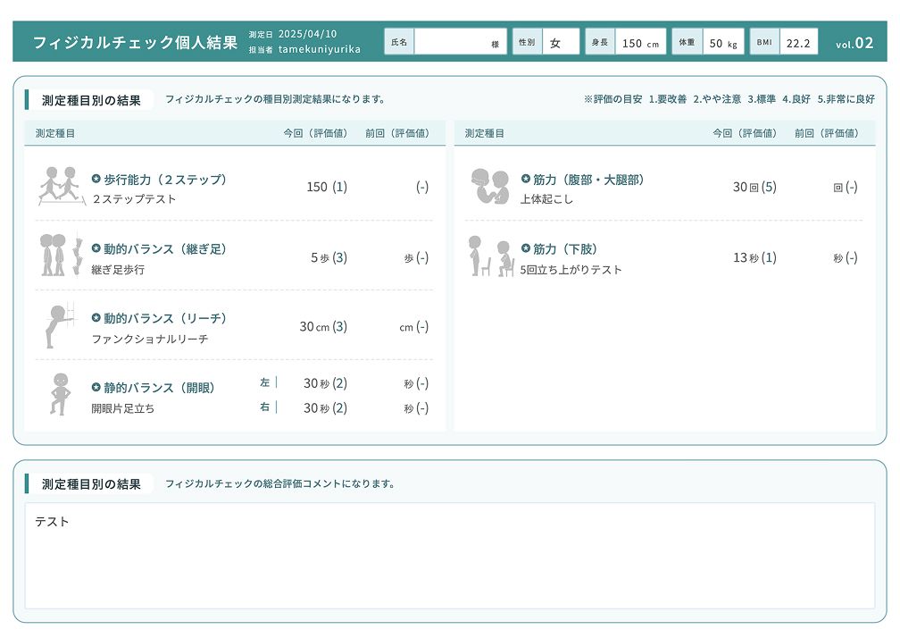The height and width of the screenshot is (638, 900).
Task: Click the measurement date 2025/04/10
Action: [x=307, y=34]
